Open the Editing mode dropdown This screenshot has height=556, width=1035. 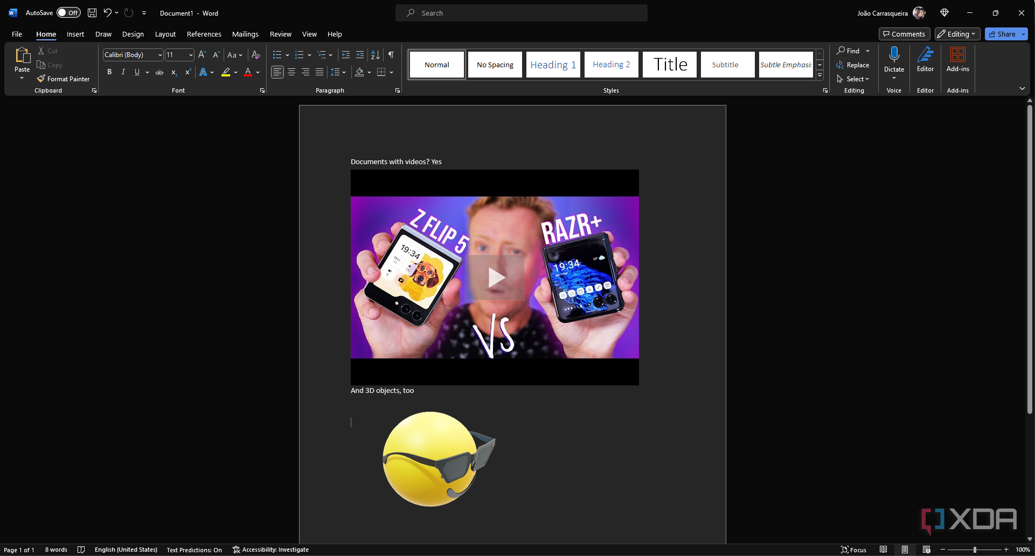(957, 34)
